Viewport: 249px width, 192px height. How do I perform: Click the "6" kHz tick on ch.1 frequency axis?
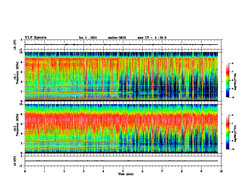22,72
